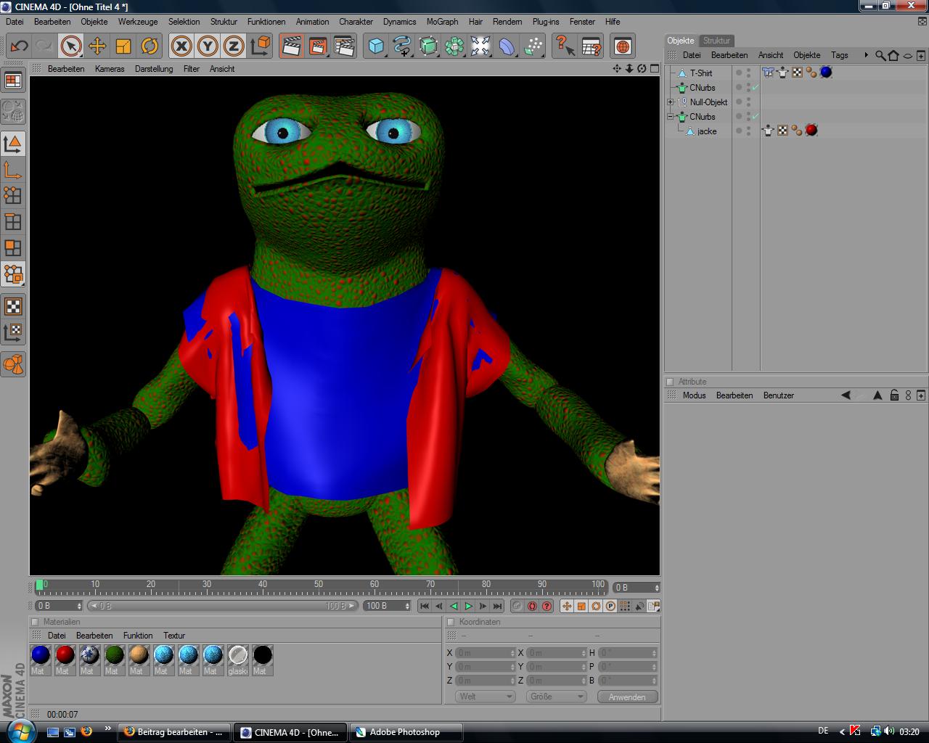Expand the Null-Objekt tree item
This screenshot has height=743, width=929.
(x=671, y=102)
